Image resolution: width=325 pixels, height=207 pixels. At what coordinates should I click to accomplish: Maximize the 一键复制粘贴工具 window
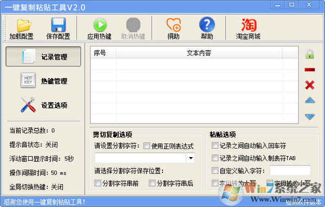coord(291,5)
